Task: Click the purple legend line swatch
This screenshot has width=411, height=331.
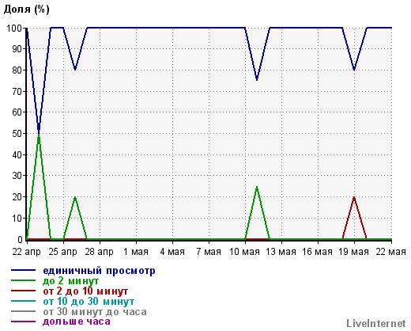Action: pos(23,321)
